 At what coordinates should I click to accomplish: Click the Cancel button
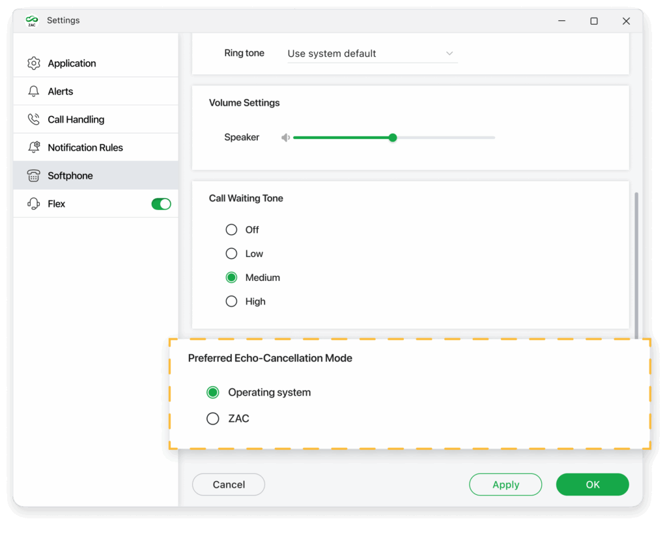point(229,484)
